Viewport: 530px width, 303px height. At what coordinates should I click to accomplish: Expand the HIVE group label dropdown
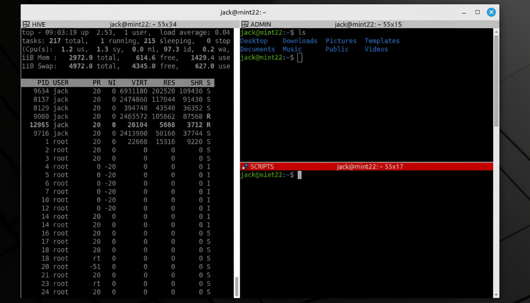click(x=39, y=24)
